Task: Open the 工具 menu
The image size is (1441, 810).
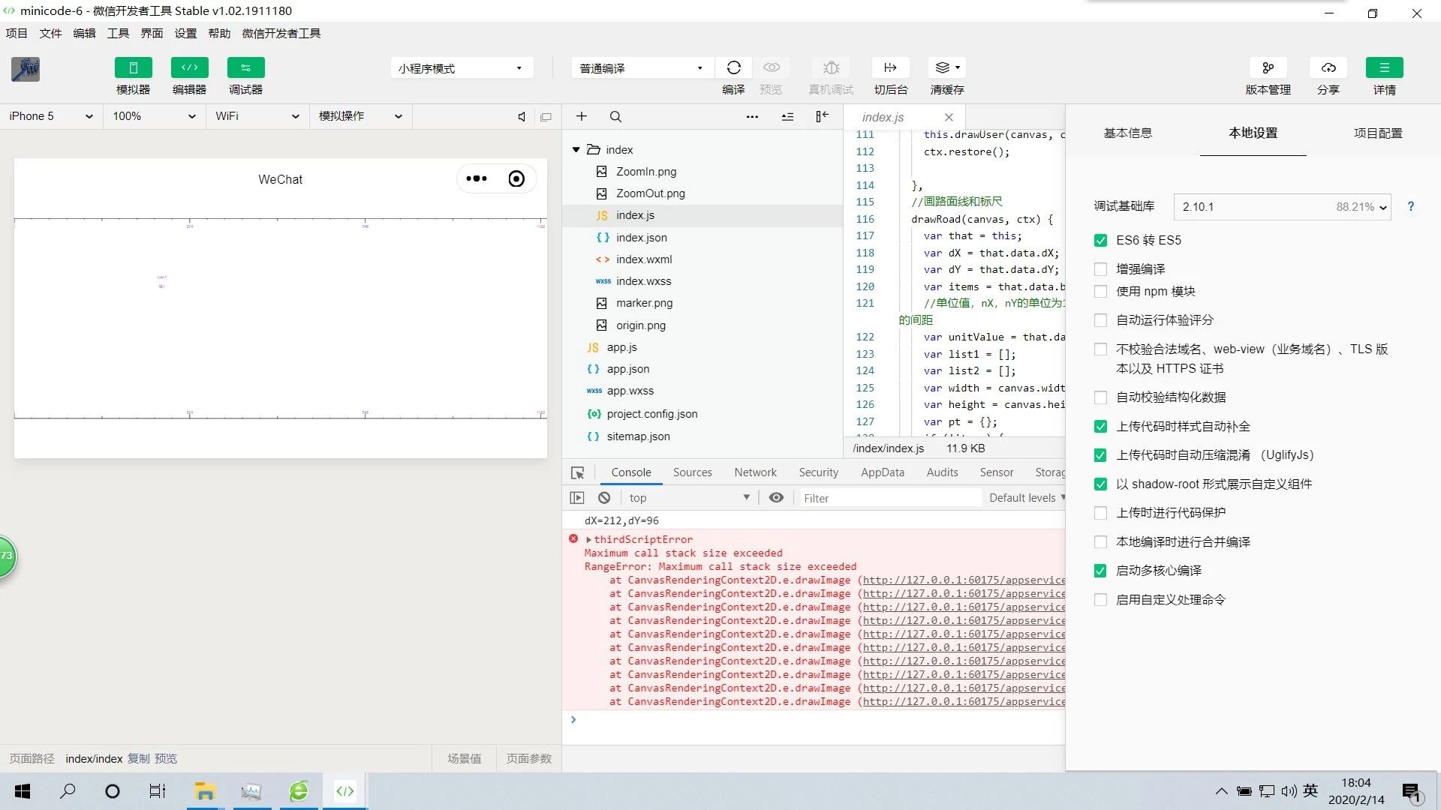Action: click(x=118, y=33)
